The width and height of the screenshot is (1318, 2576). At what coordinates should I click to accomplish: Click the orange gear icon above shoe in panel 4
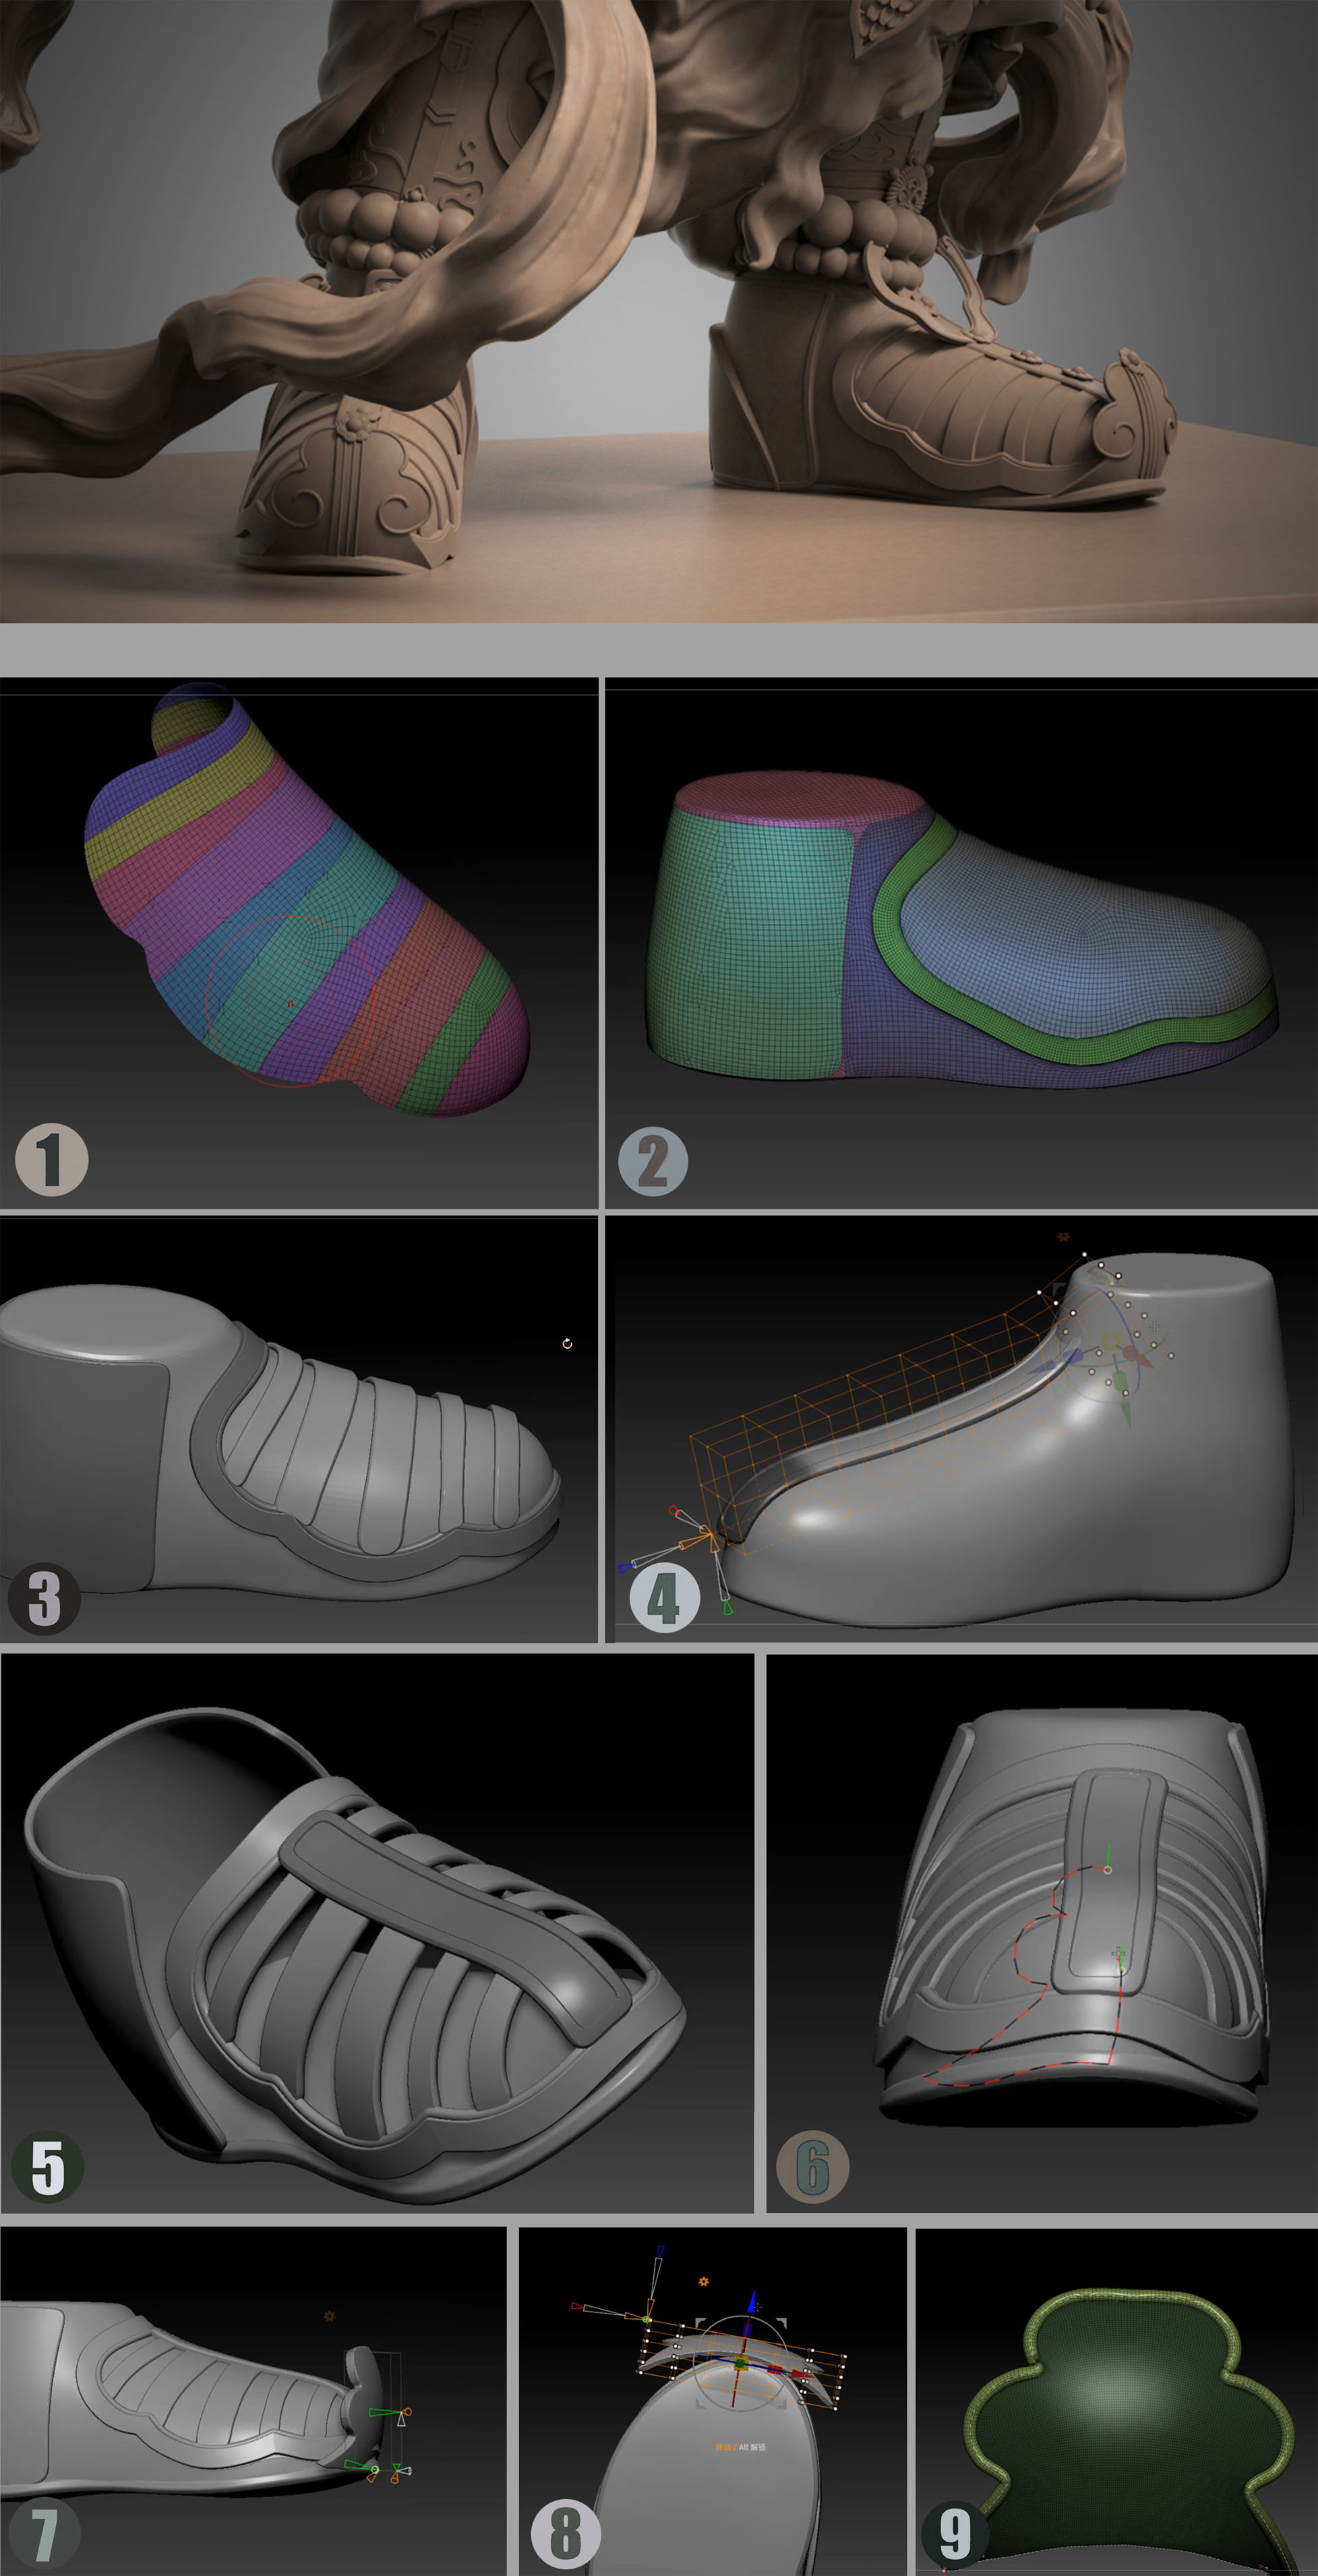(x=1063, y=1237)
